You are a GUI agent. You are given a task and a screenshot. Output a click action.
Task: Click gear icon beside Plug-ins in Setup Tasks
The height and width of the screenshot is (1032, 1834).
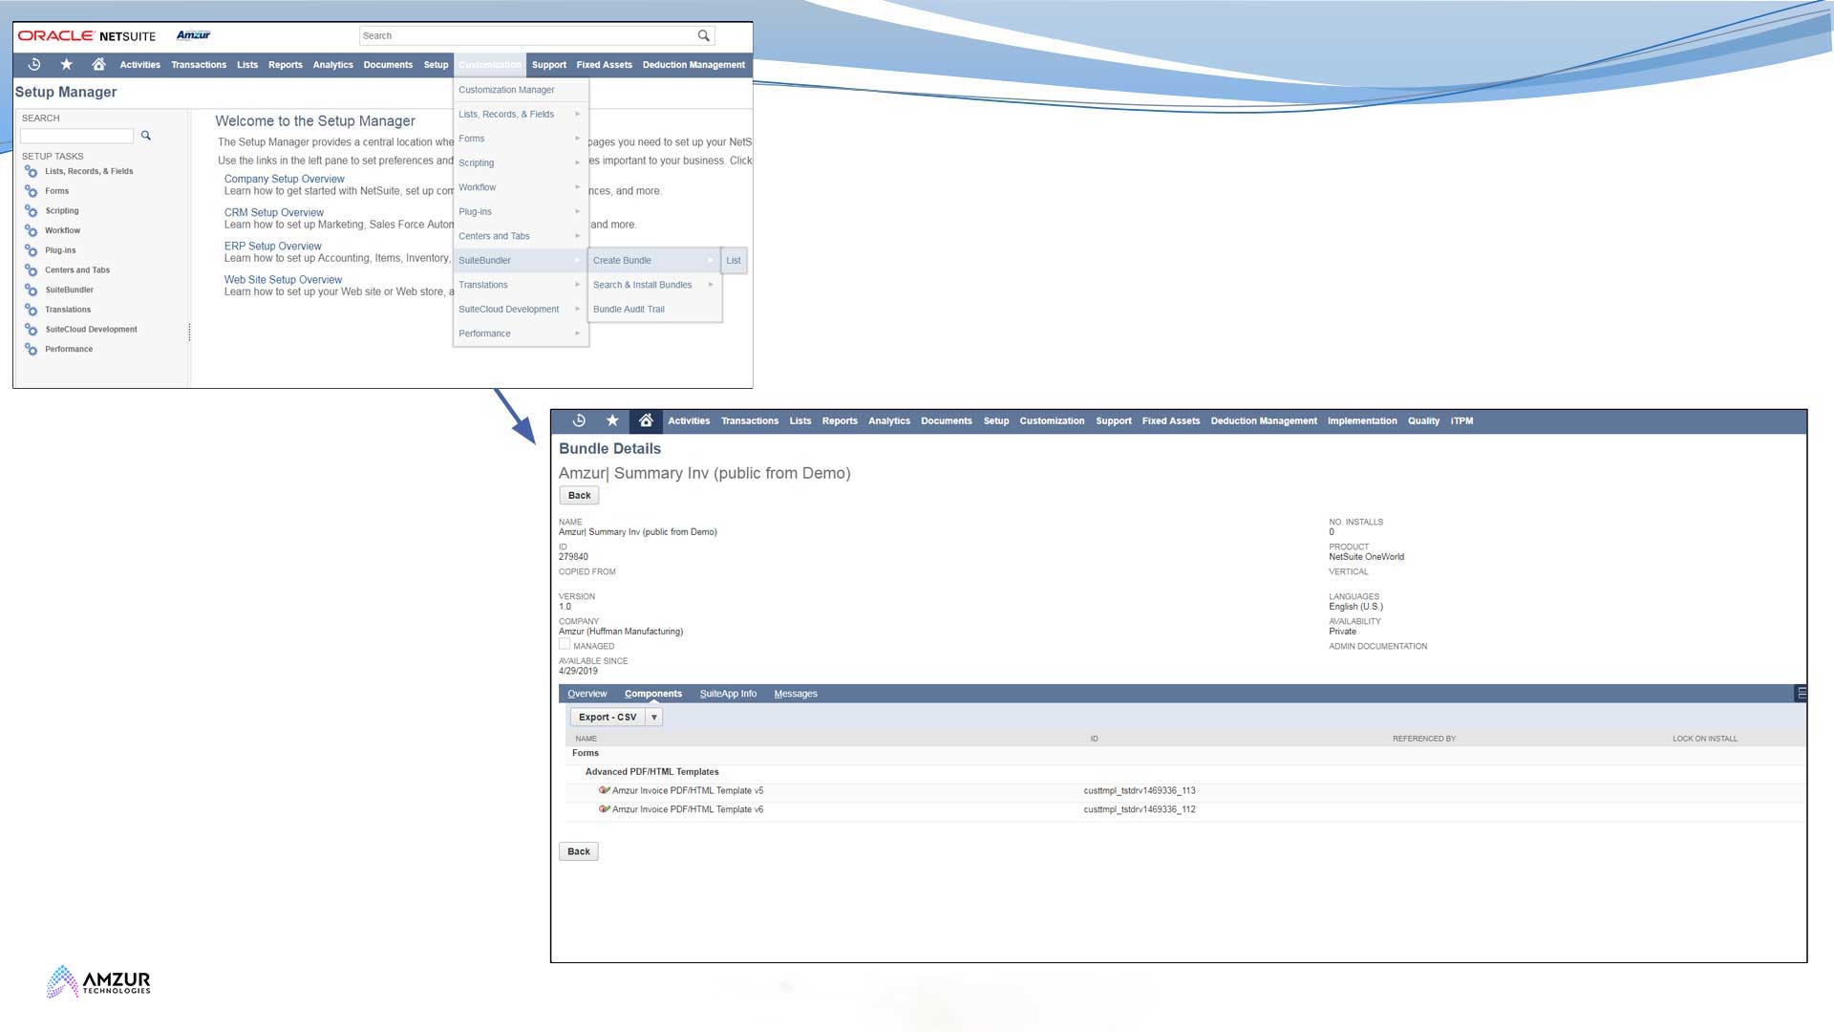coord(32,250)
